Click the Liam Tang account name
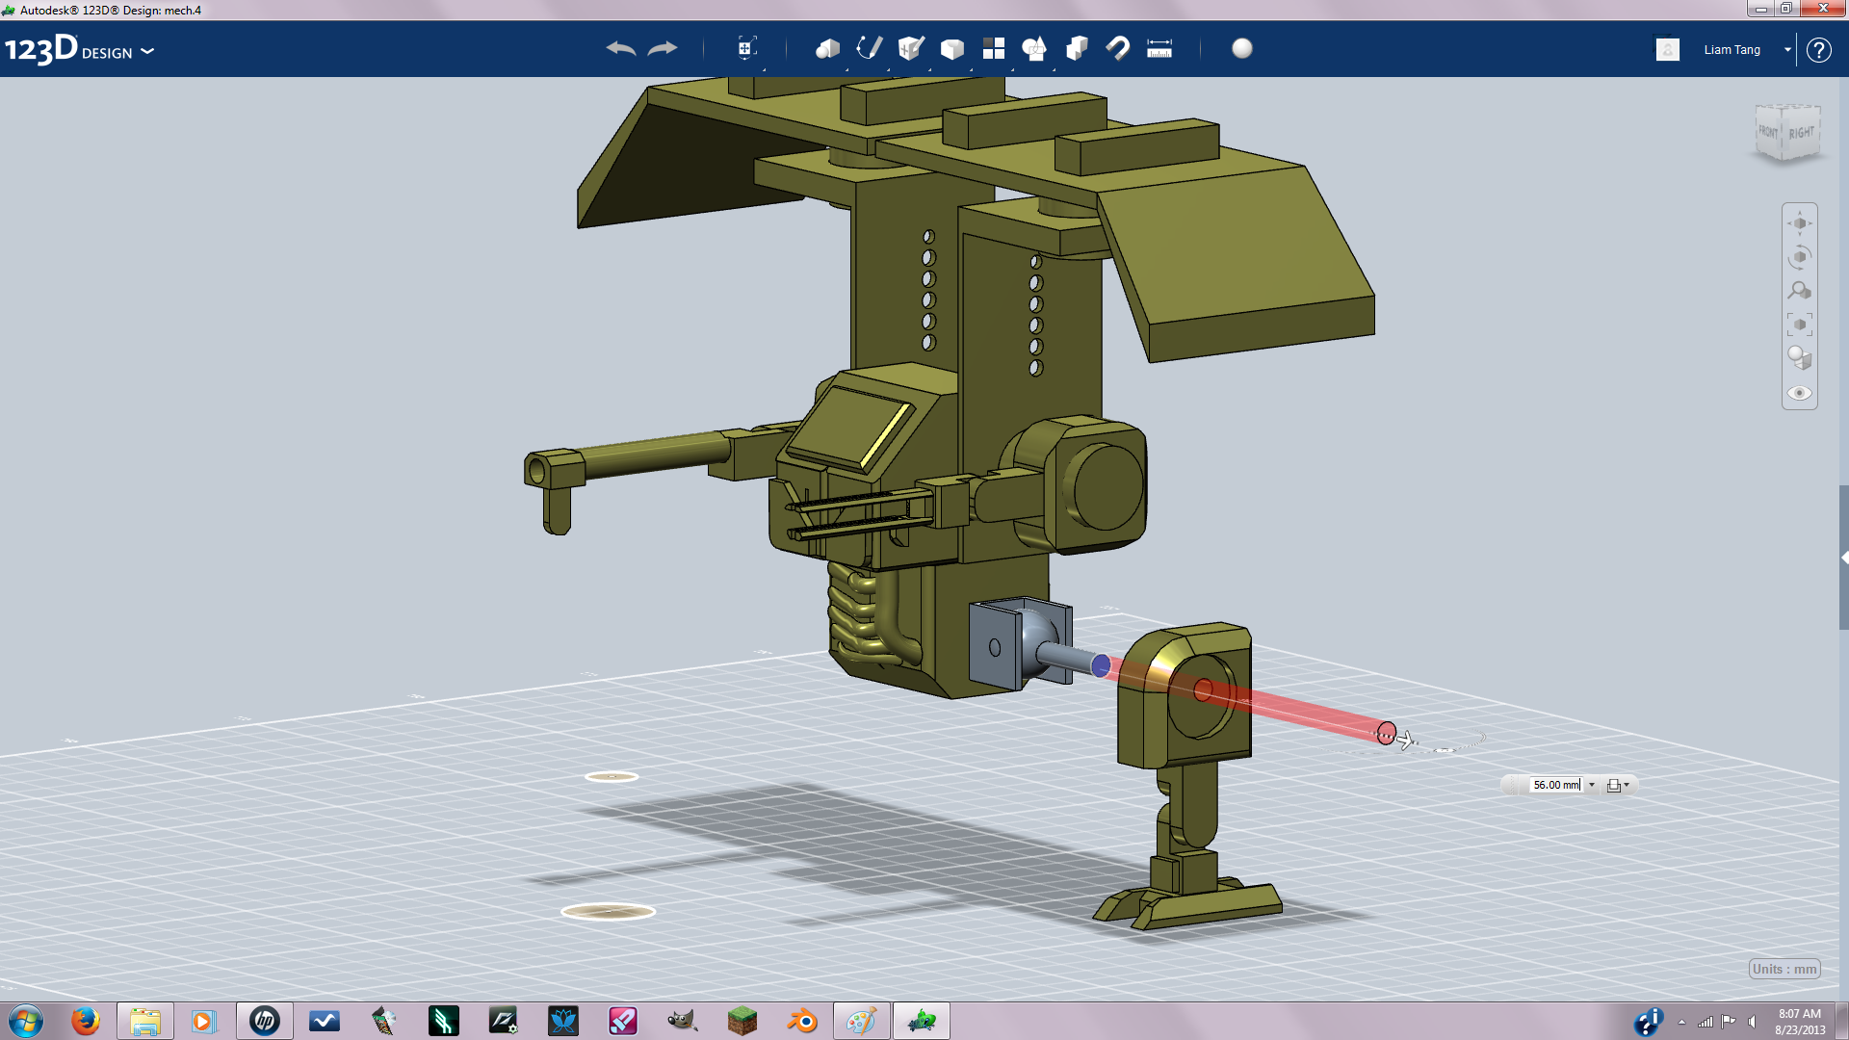 (1732, 50)
